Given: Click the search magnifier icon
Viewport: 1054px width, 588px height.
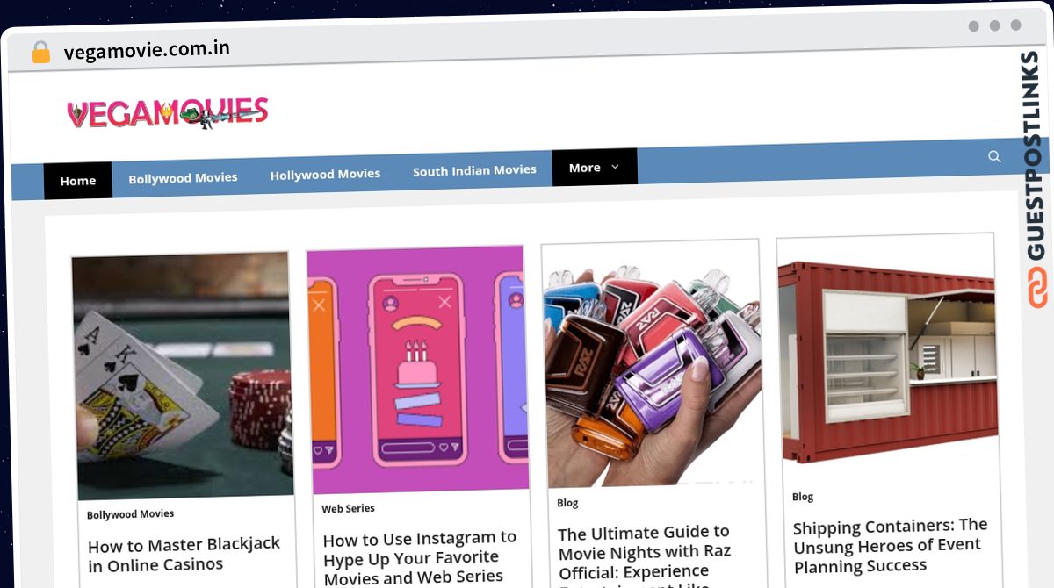Looking at the screenshot, I should [994, 156].
